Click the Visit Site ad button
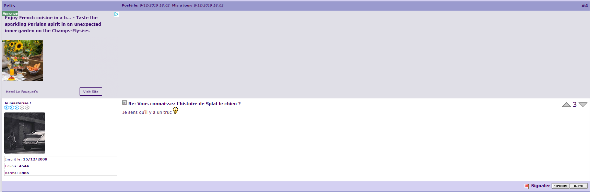The width and height of the screenshot is (590, 192). tap(91, 92)
